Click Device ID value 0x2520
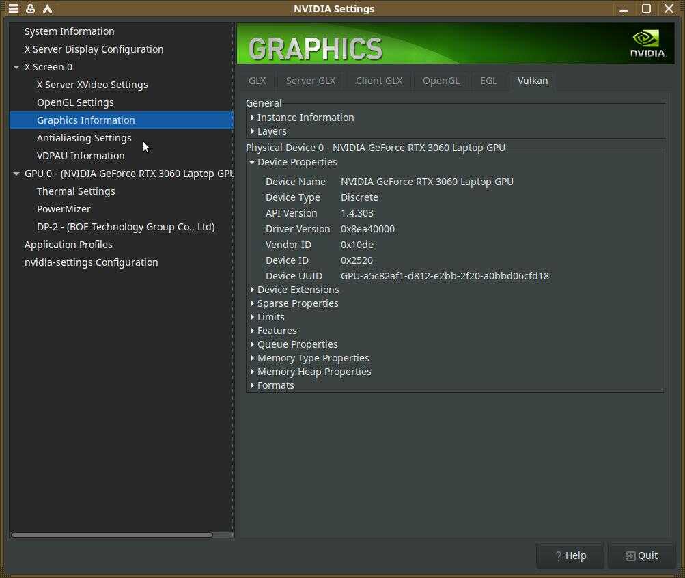 click(x=357, y=260)
